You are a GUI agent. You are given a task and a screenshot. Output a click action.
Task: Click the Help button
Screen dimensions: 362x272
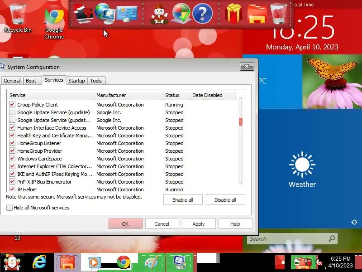[x=235, y=224]
